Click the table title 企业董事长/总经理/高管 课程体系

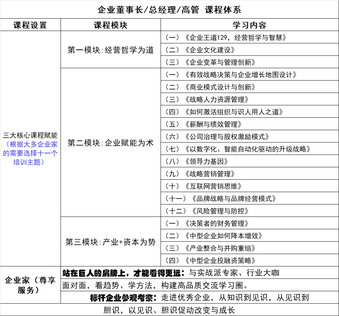click(169, 10)
